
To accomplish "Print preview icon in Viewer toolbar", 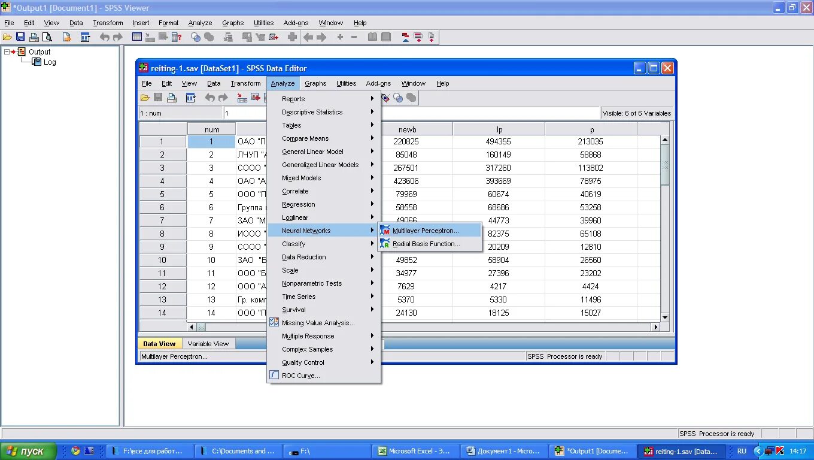I will tap(47, 37).
